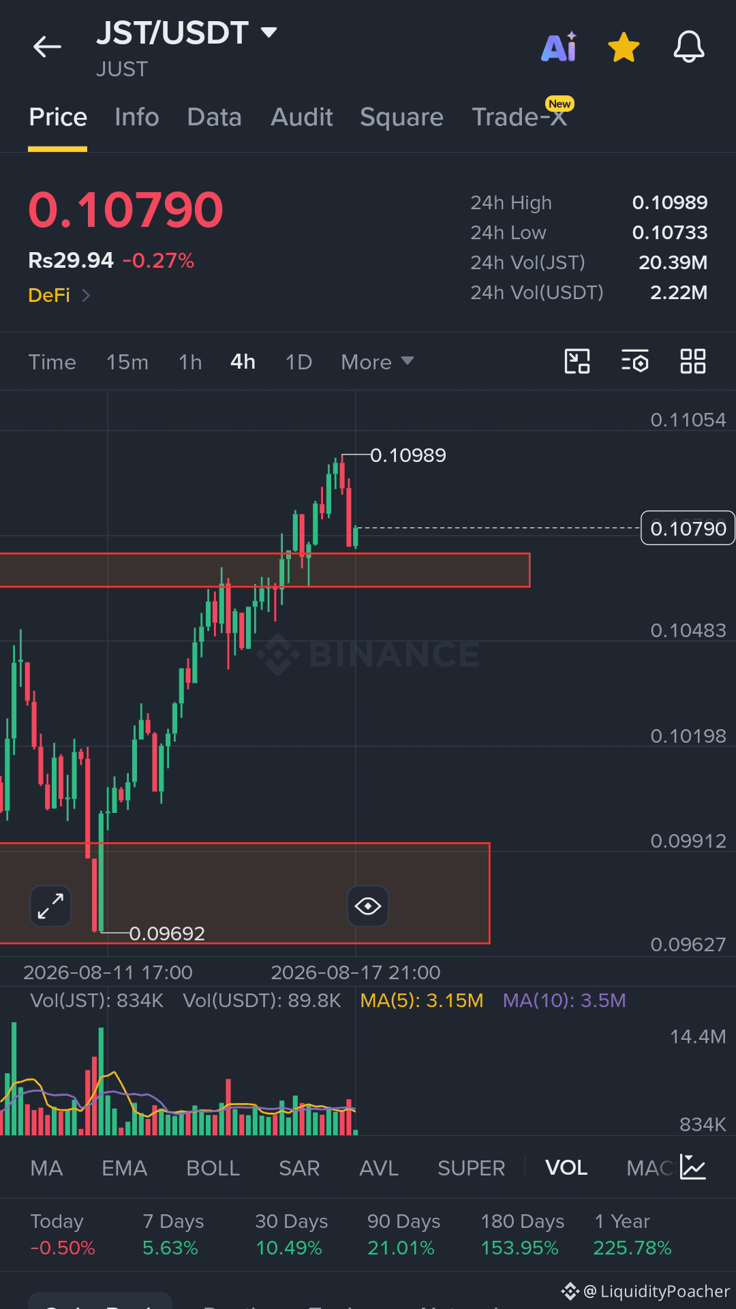
Task: Open the multi-chart grid layout icon
Action: (693, 361)
